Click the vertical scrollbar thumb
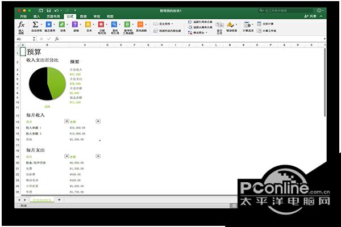The image size is (341, 227). [x=325, y=82]
